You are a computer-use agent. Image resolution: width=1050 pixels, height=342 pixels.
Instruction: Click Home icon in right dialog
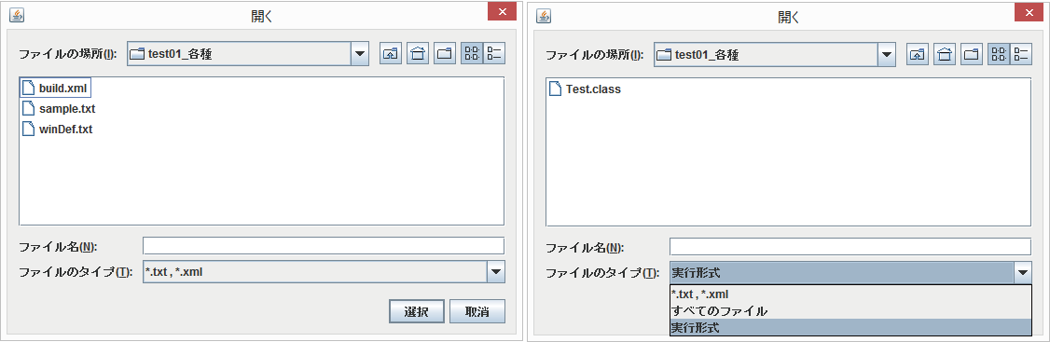(945, 54)
